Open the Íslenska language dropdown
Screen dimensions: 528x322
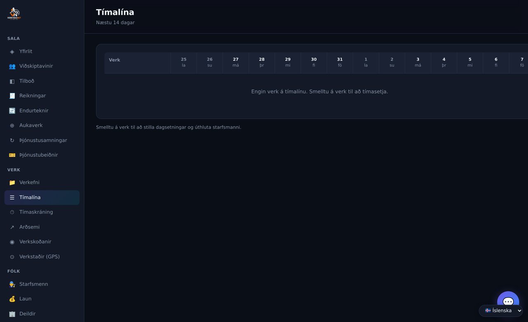click(x=501, y=310)
